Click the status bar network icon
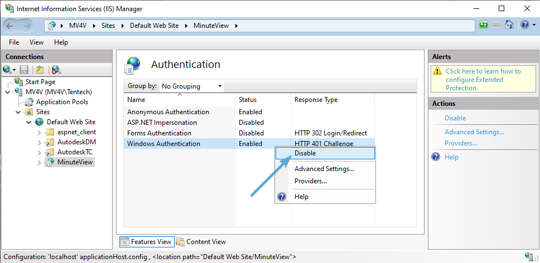 (529, 256)
